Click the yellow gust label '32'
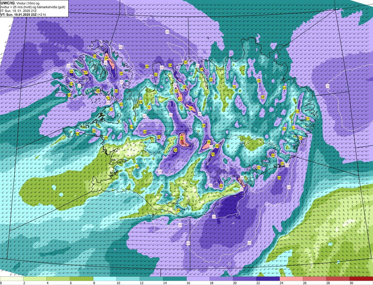The image size is (373, 285). [x=175, y=150]
